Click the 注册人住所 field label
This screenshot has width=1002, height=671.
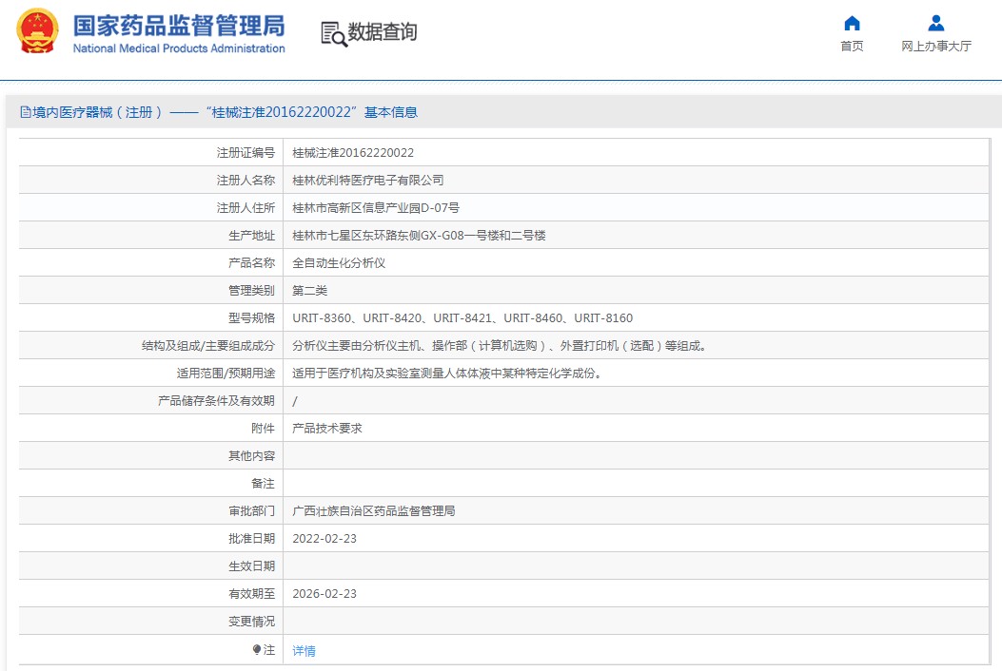(246, 207)
